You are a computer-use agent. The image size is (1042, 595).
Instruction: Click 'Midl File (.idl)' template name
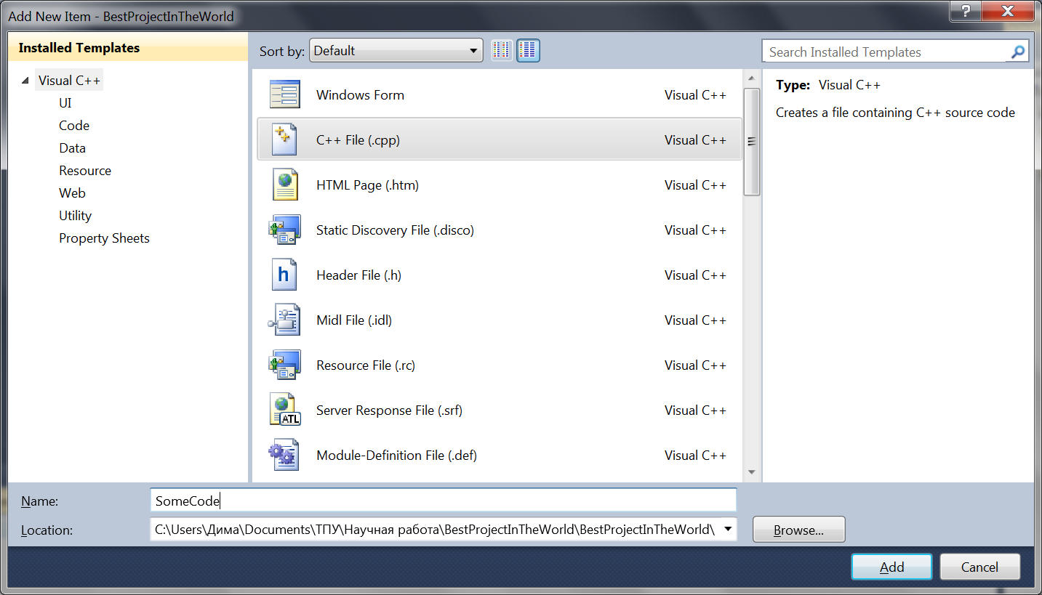tap(354, 320)
